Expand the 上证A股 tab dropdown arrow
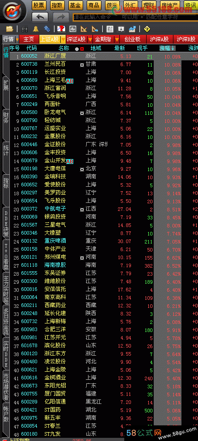The image size is (198, 441). click(x=63, y=39)
